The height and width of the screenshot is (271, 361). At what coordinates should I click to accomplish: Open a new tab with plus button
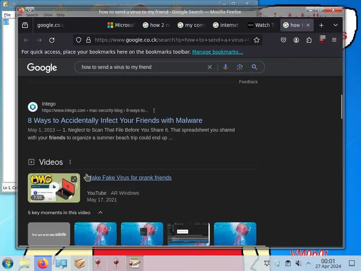tap(322, 25)
